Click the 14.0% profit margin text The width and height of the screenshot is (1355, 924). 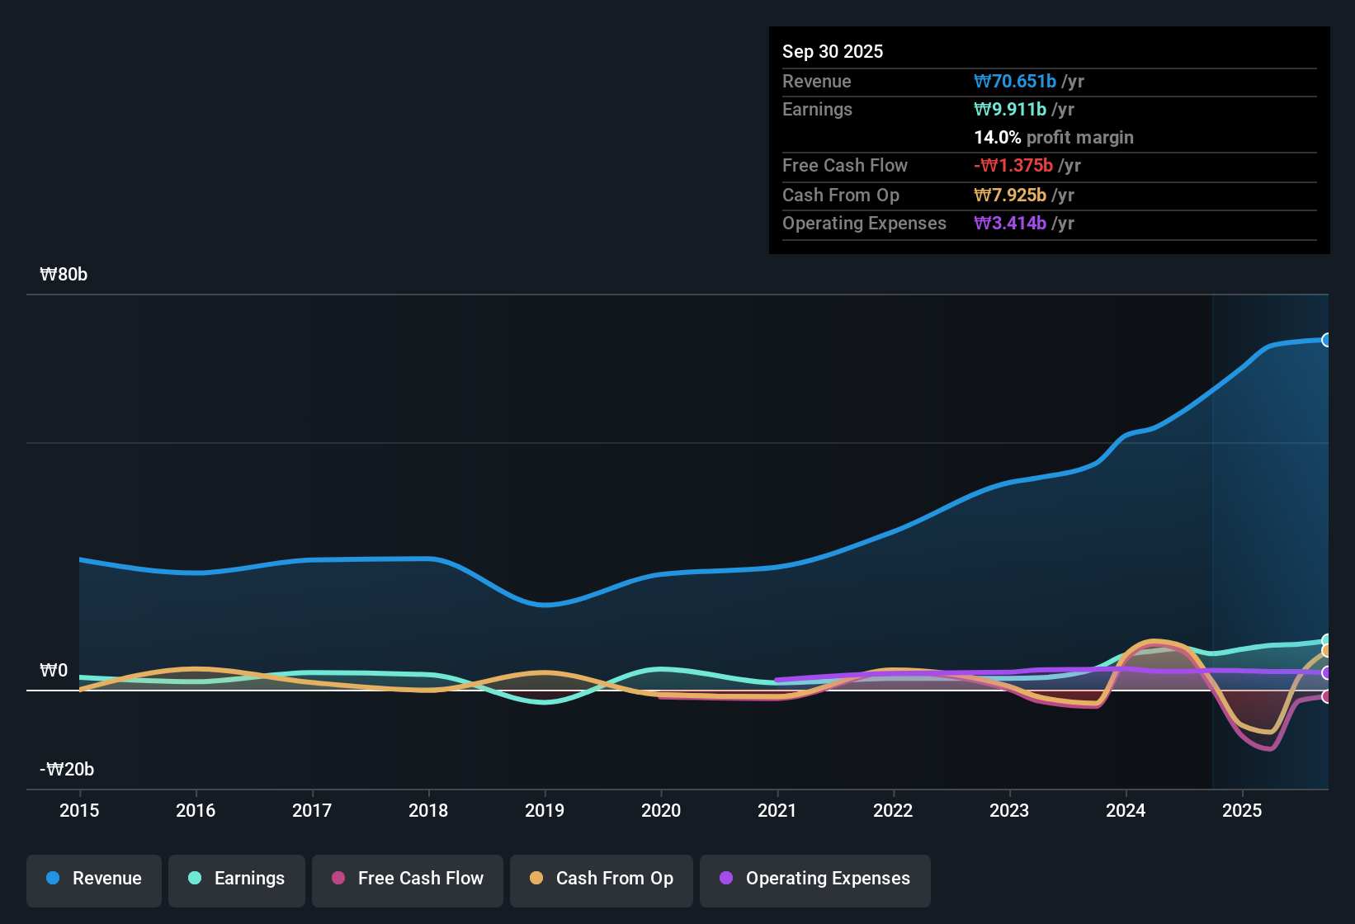(1054, 137)
